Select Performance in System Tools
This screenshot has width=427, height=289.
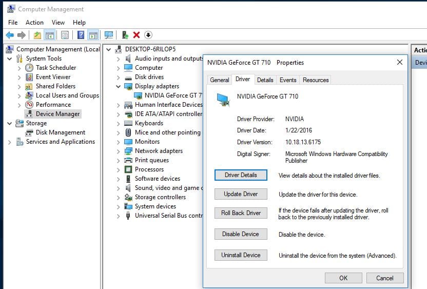click(53, 105)
